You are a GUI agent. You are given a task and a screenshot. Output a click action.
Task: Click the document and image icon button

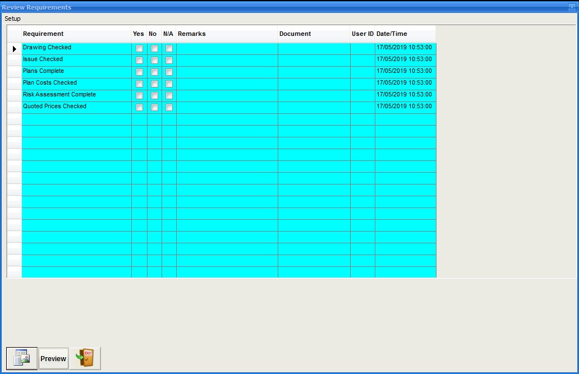point(22,358)
